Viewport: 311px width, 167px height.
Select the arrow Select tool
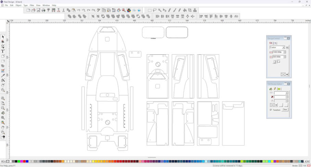3,37
